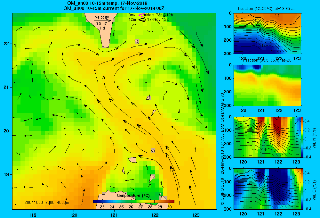The image size is (320, 218).
Task: Click latitude label 21 on main map
Action: (6, 87)
